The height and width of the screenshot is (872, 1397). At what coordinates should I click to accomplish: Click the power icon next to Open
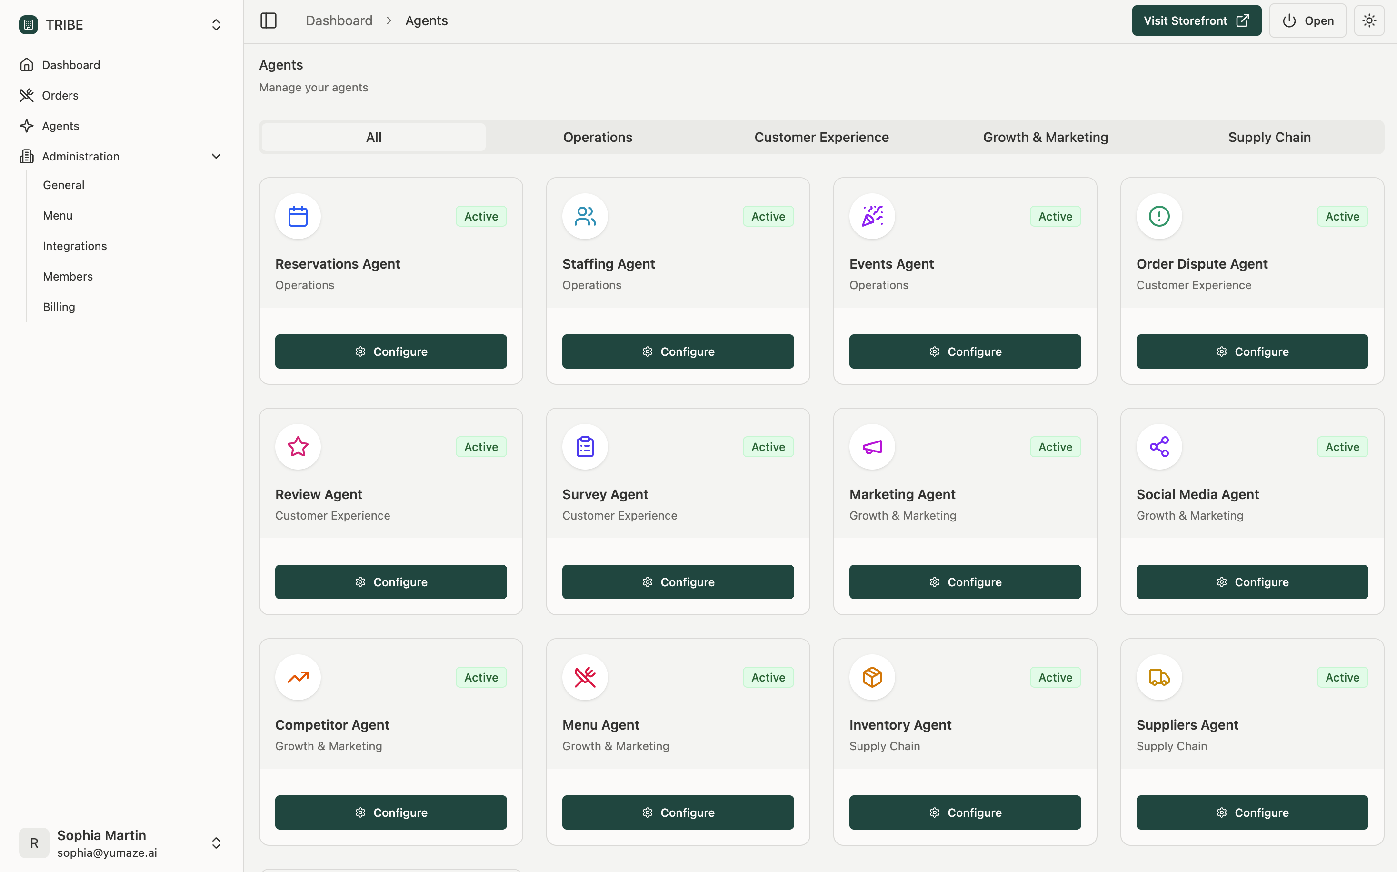tap(1289, 20)
